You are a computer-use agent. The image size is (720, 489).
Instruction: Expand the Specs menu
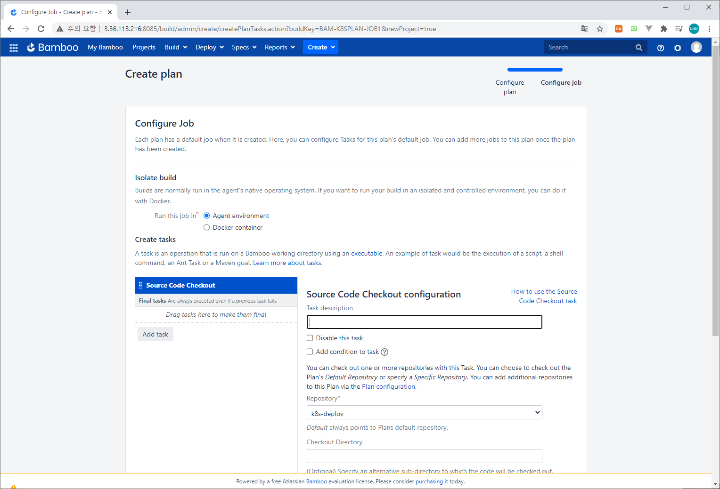click(244, 47)
